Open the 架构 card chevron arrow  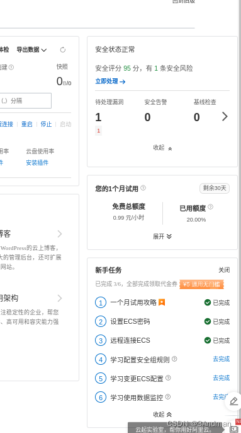[x=60, y=298]
